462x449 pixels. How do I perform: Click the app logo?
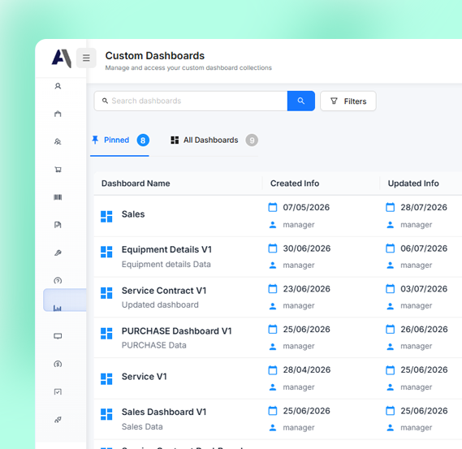tap(62, 58)
